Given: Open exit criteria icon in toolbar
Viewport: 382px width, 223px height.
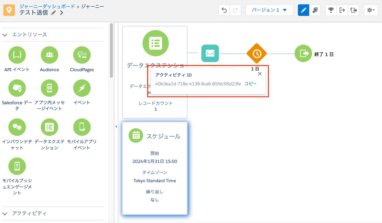Looking at the screenshot, I should coord(342,10).
